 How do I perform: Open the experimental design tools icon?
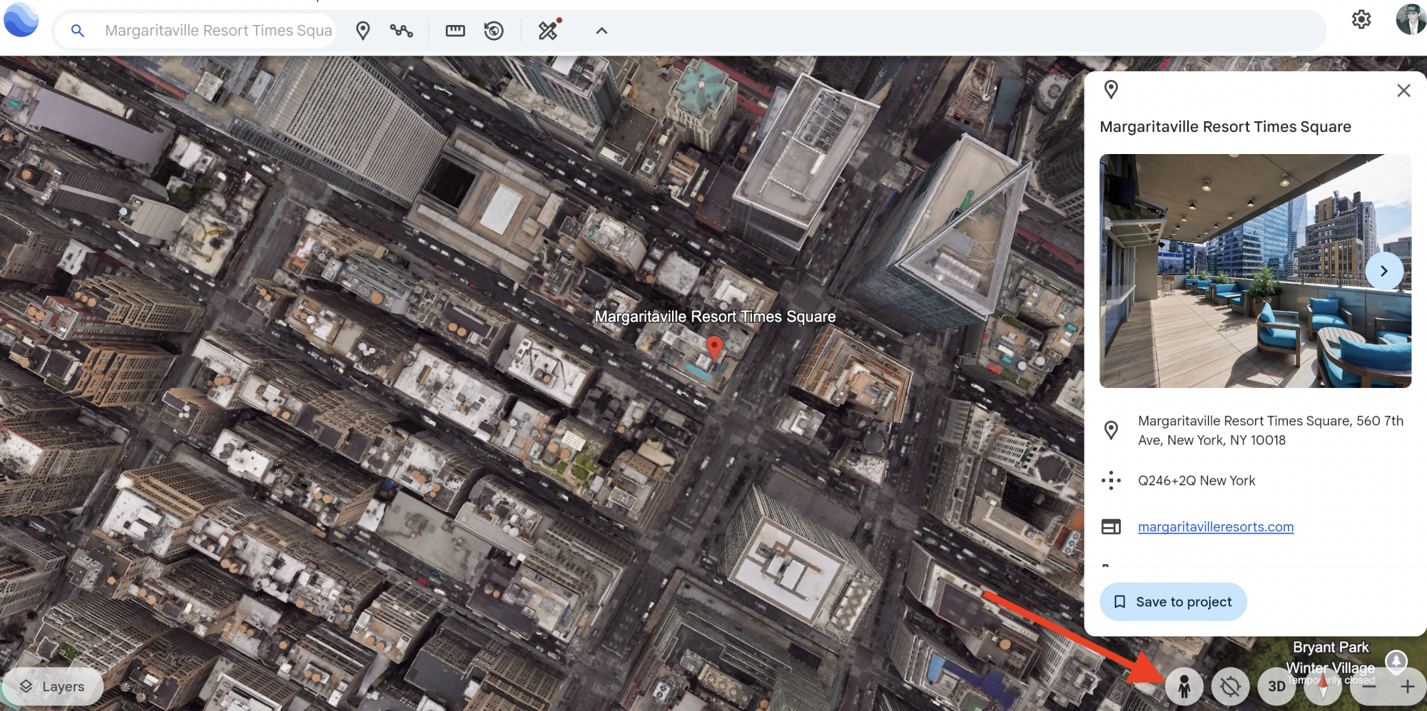tap(548, 31)
